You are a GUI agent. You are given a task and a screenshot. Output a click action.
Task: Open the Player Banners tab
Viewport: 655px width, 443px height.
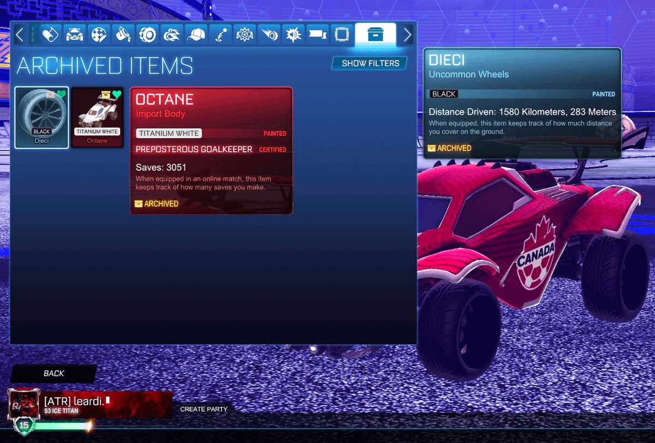tap(317, 34)
